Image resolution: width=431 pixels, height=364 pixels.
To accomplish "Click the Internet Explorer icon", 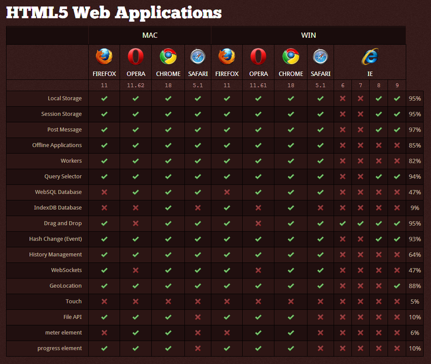I will 370,56.
